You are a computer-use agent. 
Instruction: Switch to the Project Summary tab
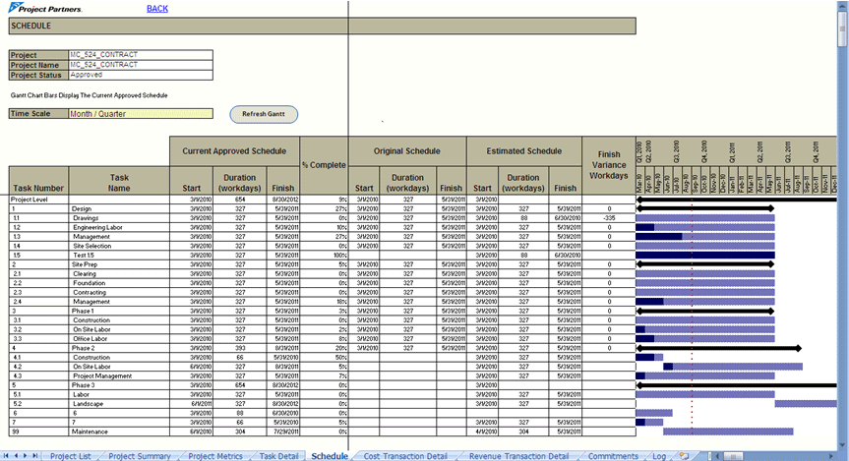click(139, 456)
